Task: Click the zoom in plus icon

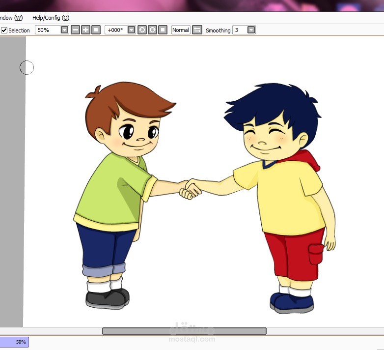Action: click(86, 30)
